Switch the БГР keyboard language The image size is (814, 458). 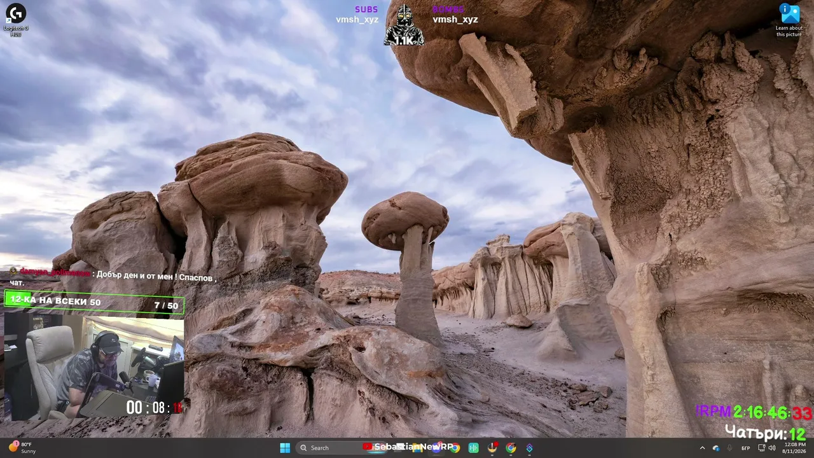[x=745, y=448]
